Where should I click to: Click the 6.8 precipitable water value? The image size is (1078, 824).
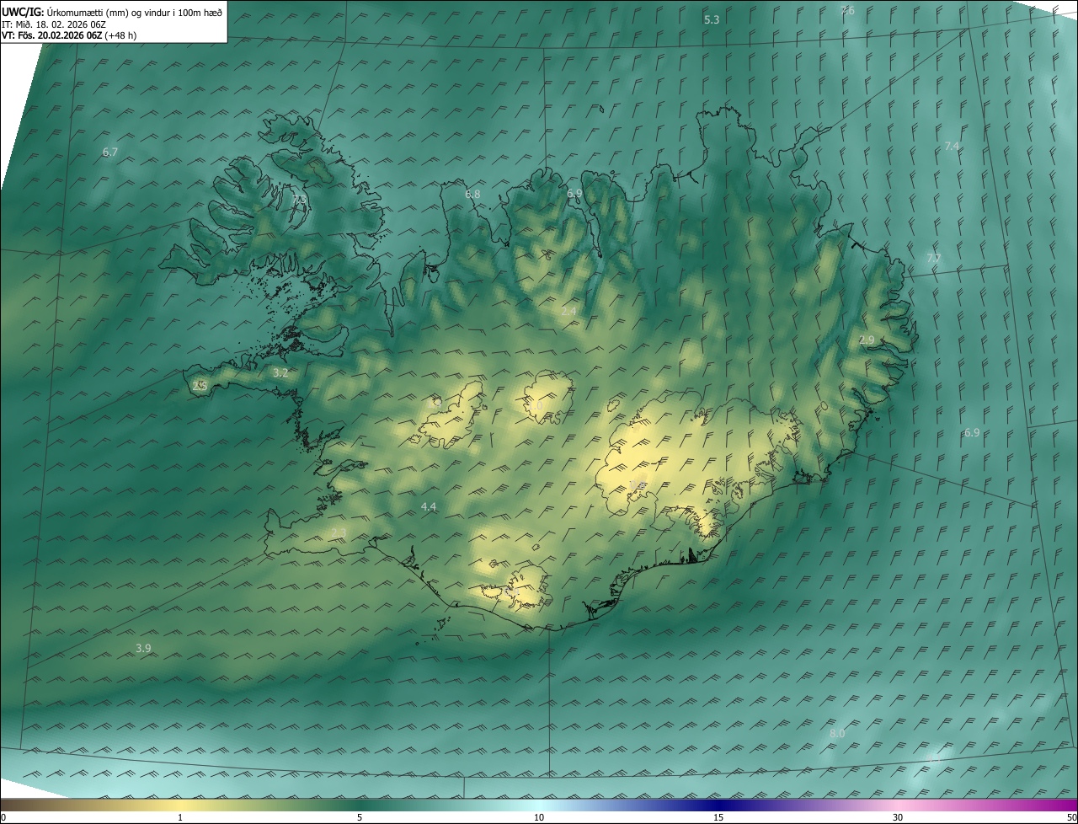pos(472,195)
